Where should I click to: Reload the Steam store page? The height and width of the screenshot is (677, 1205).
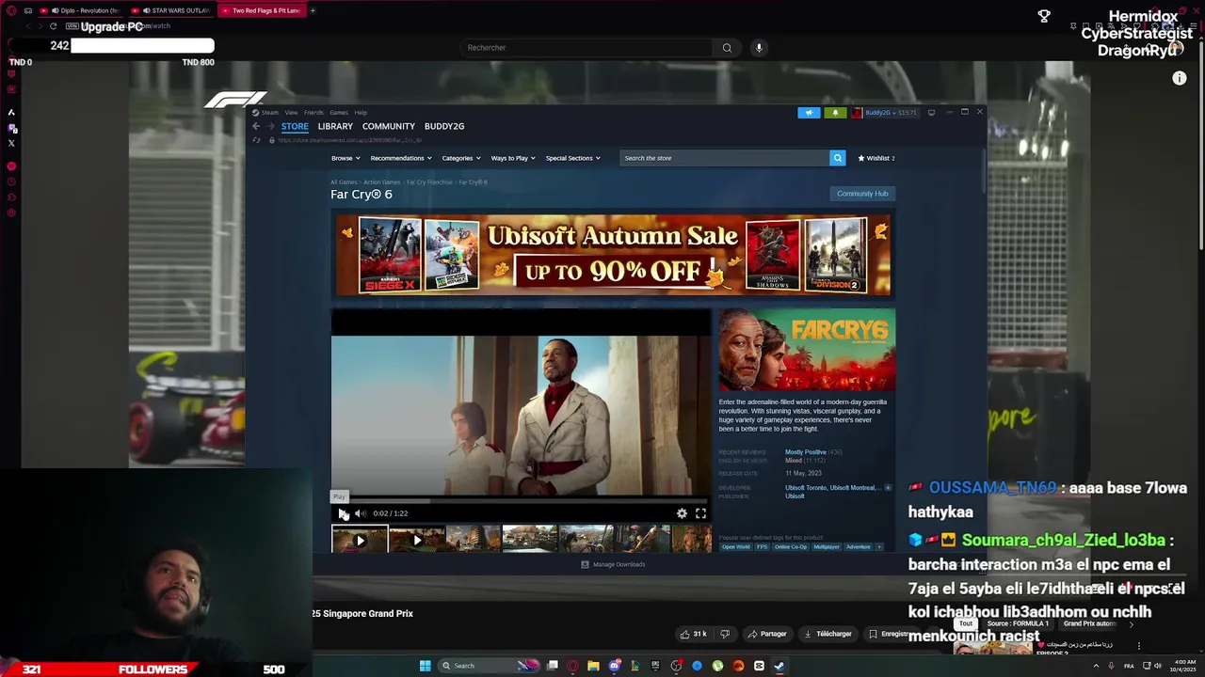pos(256,140)
